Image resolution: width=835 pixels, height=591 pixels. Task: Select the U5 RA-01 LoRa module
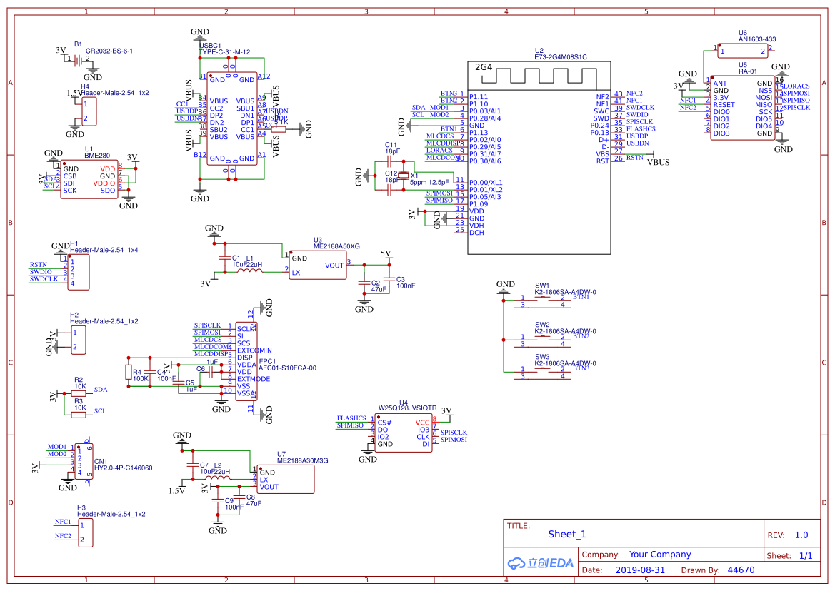point(742,108)
